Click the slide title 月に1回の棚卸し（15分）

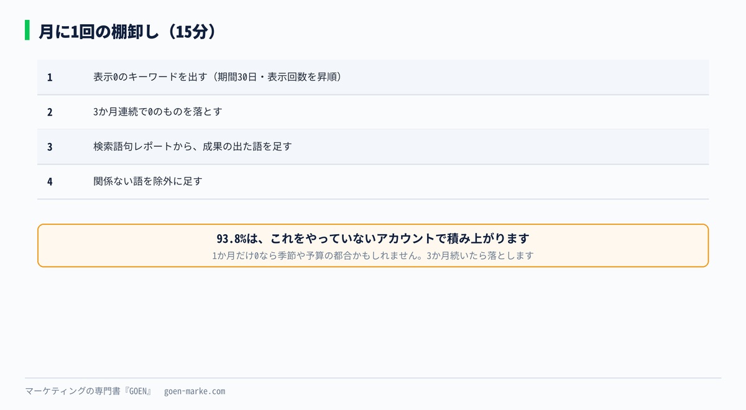click(127, 31)
